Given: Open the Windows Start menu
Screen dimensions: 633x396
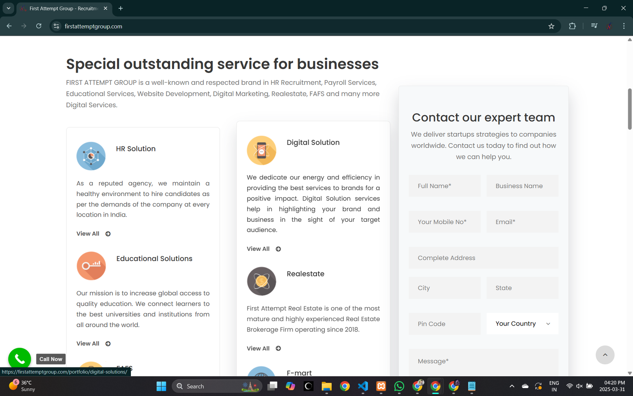Looking at the screenshot, I should [161, 386].
